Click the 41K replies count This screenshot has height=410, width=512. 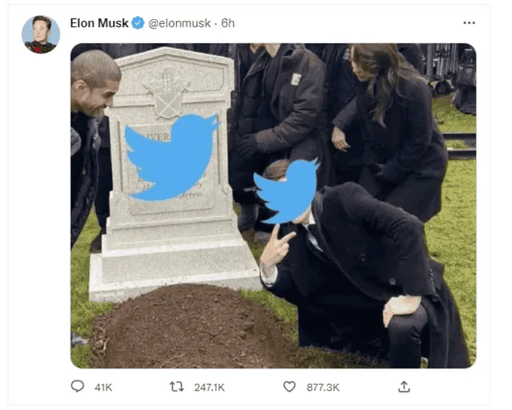103,387
